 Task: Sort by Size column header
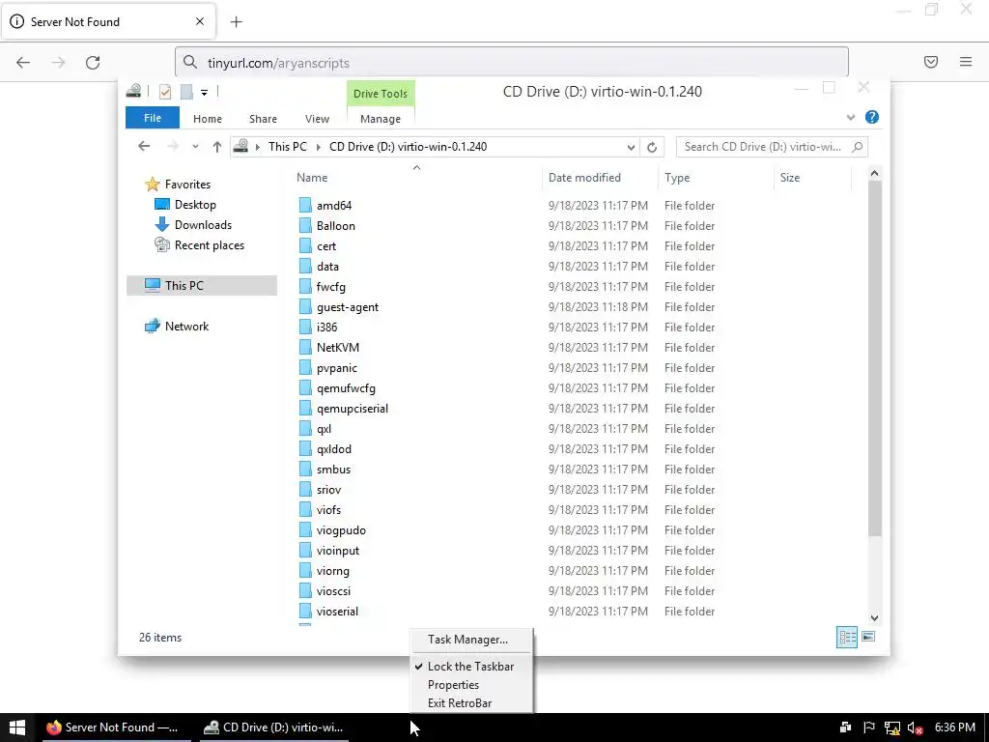790,178
